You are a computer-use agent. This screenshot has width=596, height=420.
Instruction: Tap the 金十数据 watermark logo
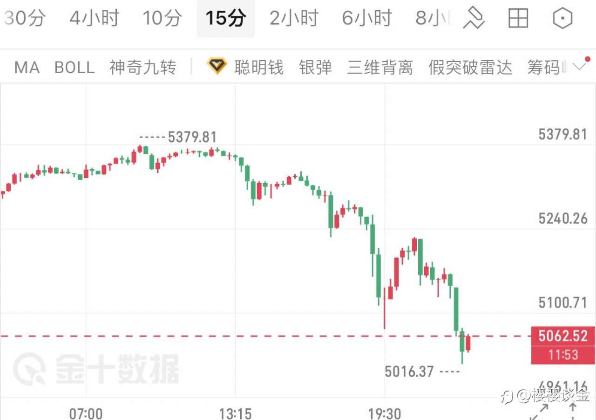(96, 369)
